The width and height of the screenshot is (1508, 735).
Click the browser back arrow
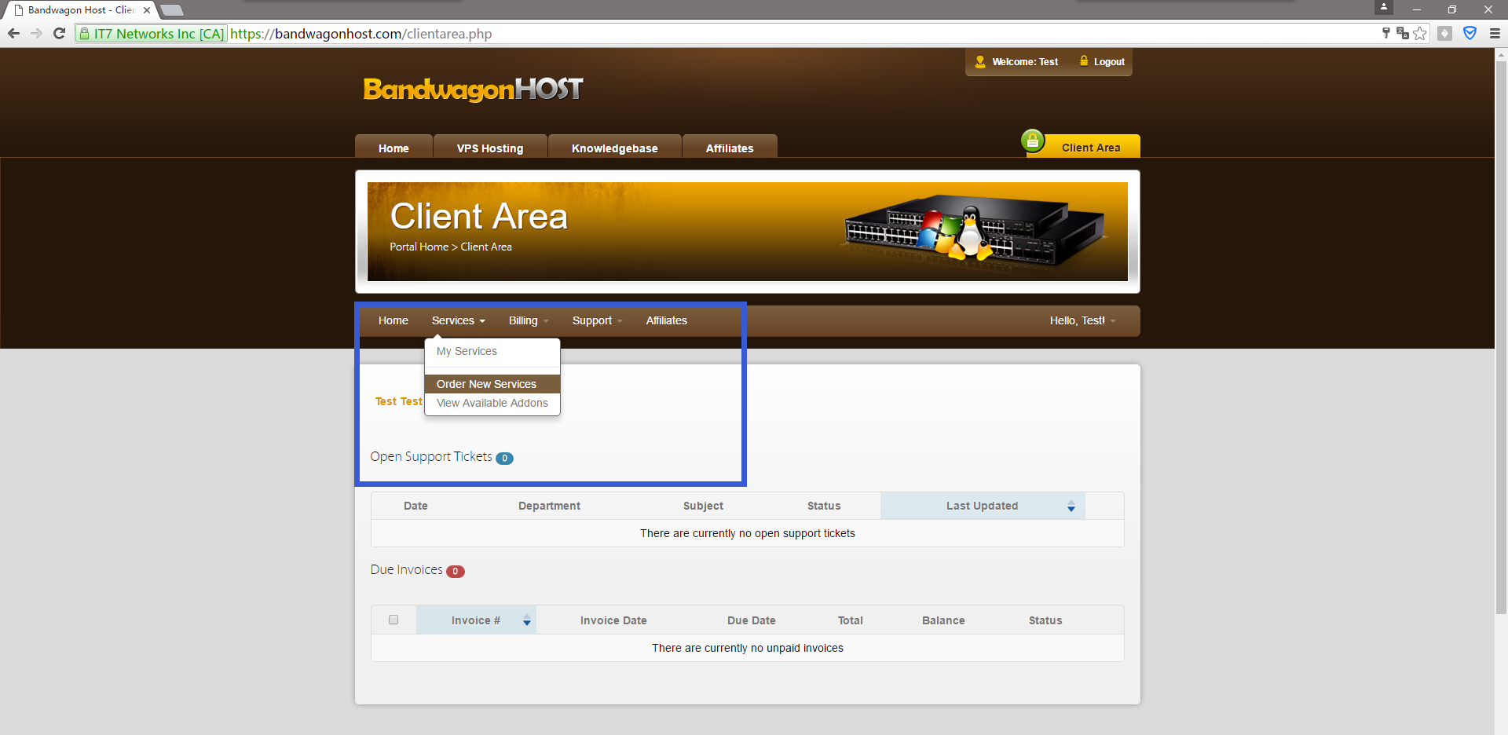click(13, 33)
